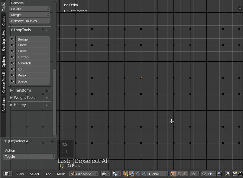This screenshot has height=178, width=243.
Task: Click the Remove Doubles button
Action: point(29,21)
